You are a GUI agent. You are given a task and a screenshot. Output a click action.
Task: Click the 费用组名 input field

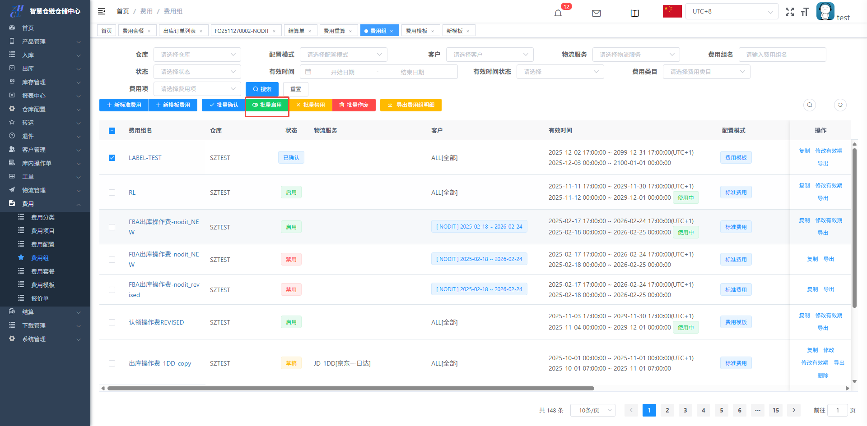pyautogui.click(x=782, y=55)
